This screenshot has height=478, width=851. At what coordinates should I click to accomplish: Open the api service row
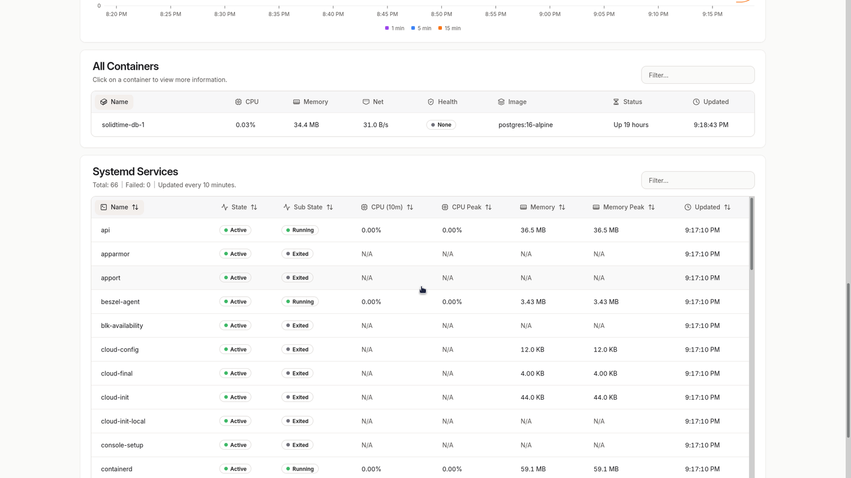click(420, 230)
